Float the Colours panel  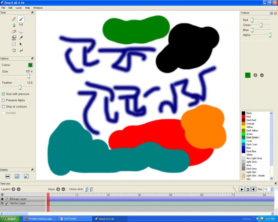pos(271,13)
